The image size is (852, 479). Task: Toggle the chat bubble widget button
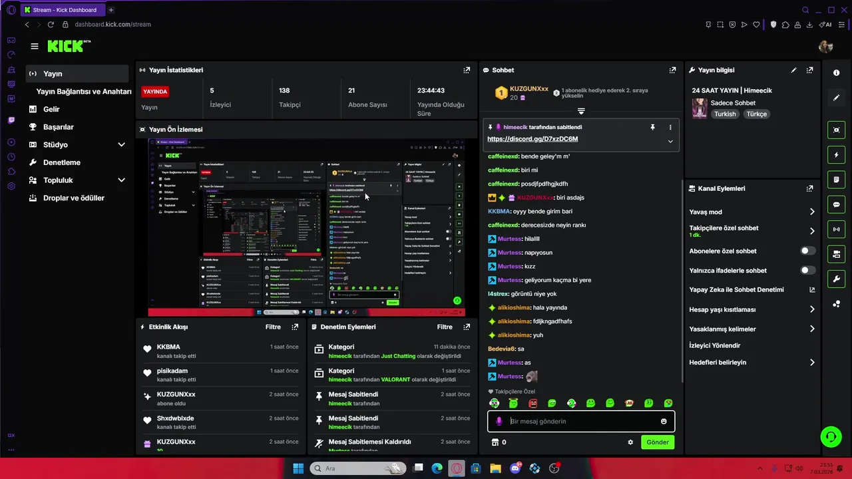(x=837, y=204)
